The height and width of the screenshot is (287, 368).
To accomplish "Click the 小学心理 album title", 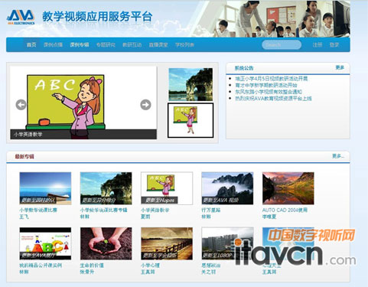I will click(x=150, y=266).
